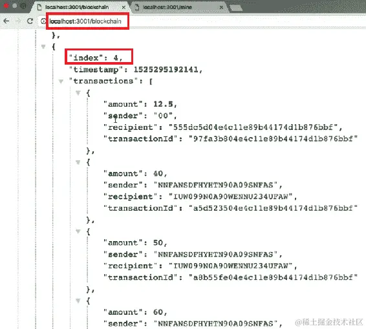
Task: Close the localhost:3001/mine tab
Action: pyautogui.click(x=221, y=8)
